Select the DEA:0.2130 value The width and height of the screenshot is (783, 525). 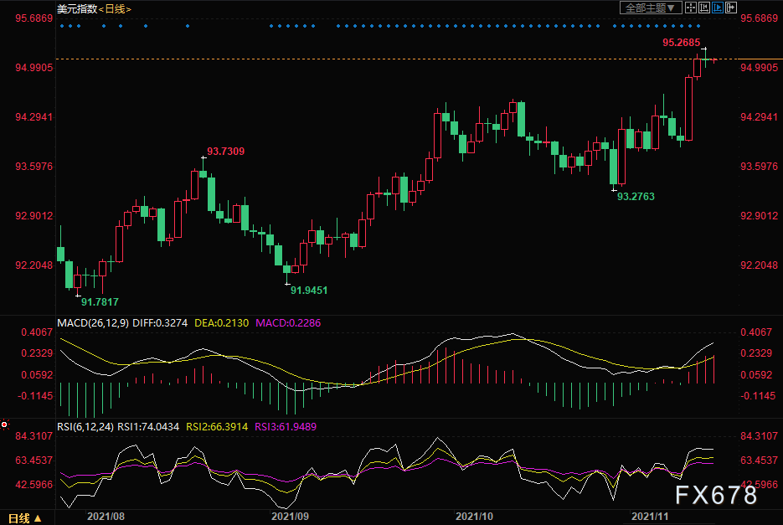221,322
